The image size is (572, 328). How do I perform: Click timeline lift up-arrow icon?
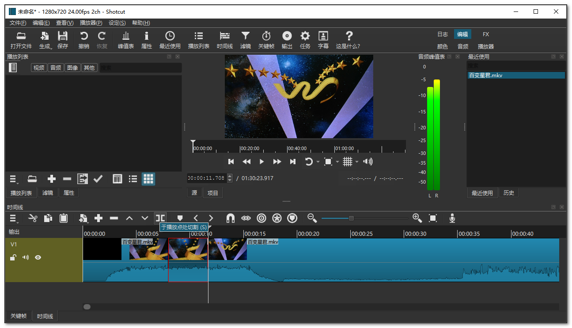129,218
